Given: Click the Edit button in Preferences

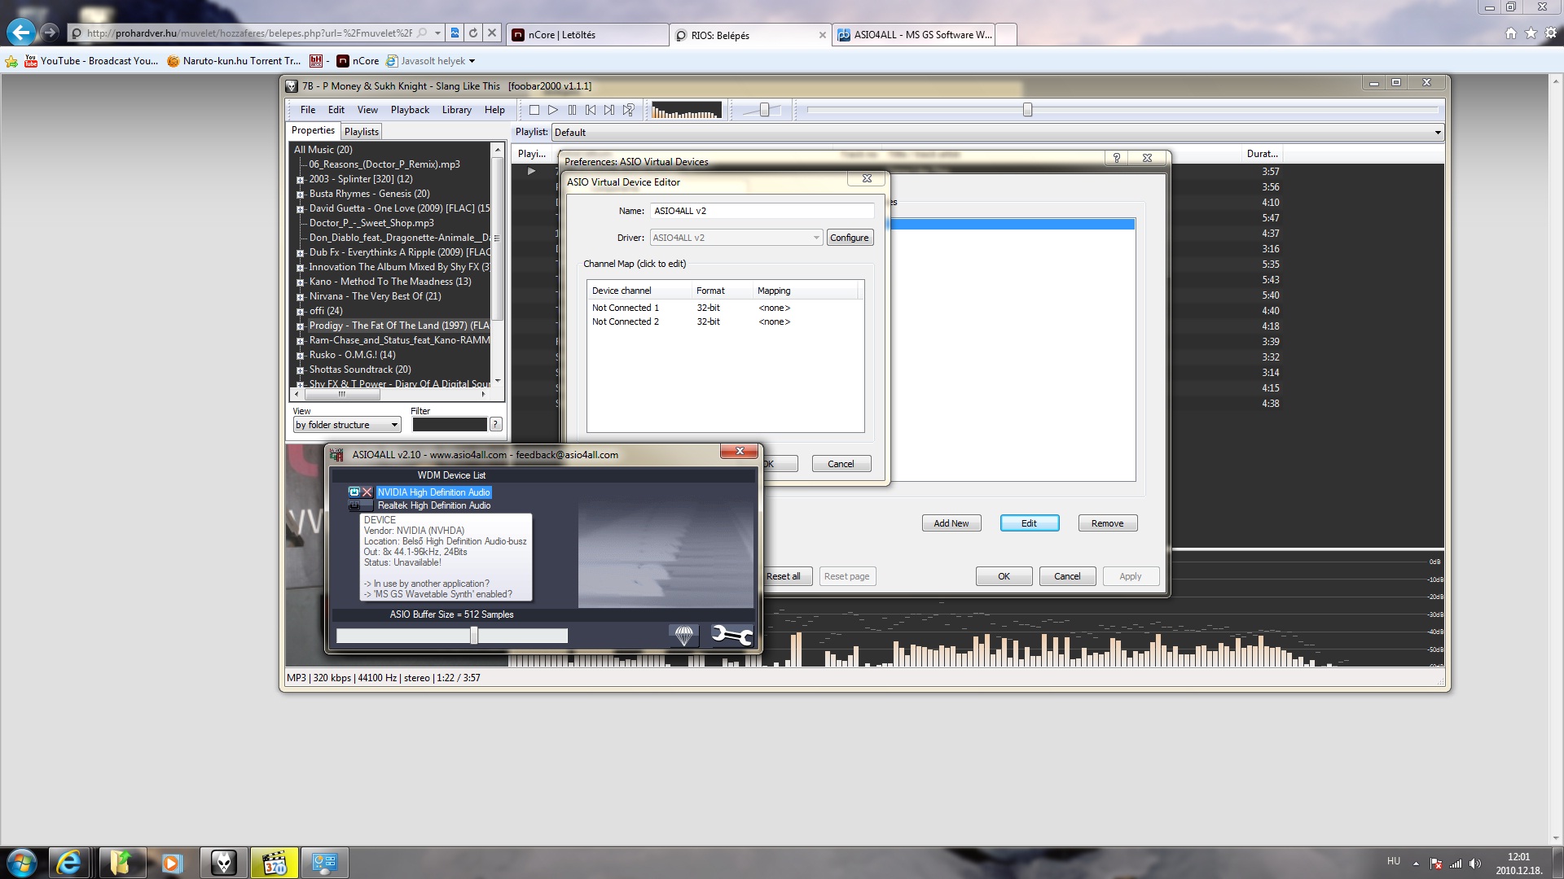Looking at the screenshot, I should [1030, 523].
